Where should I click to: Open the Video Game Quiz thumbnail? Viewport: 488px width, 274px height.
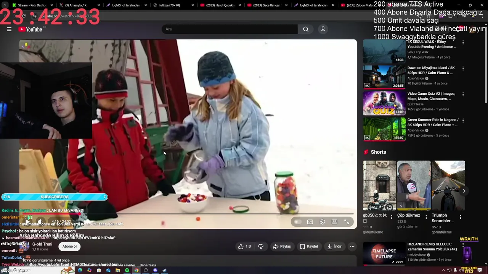[384, 103]
